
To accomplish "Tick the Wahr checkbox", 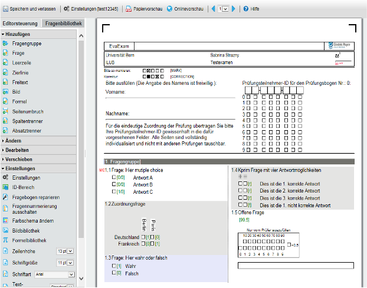I will [x=114, y=267].
